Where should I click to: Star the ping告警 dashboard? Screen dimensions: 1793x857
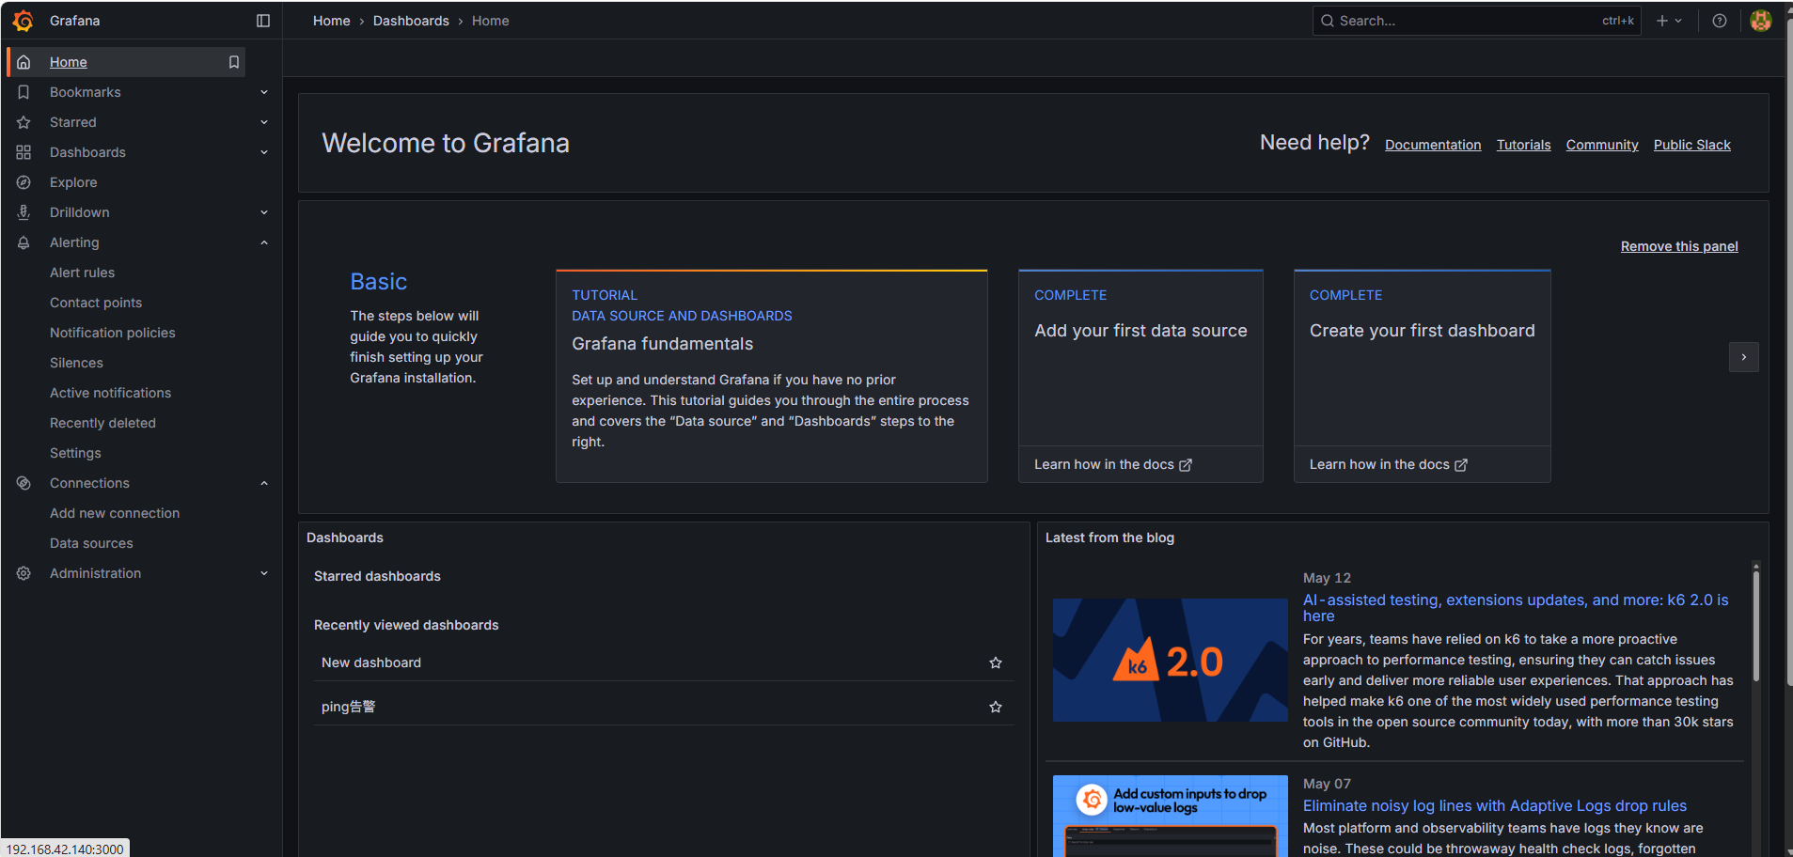[x=996, y=707]
